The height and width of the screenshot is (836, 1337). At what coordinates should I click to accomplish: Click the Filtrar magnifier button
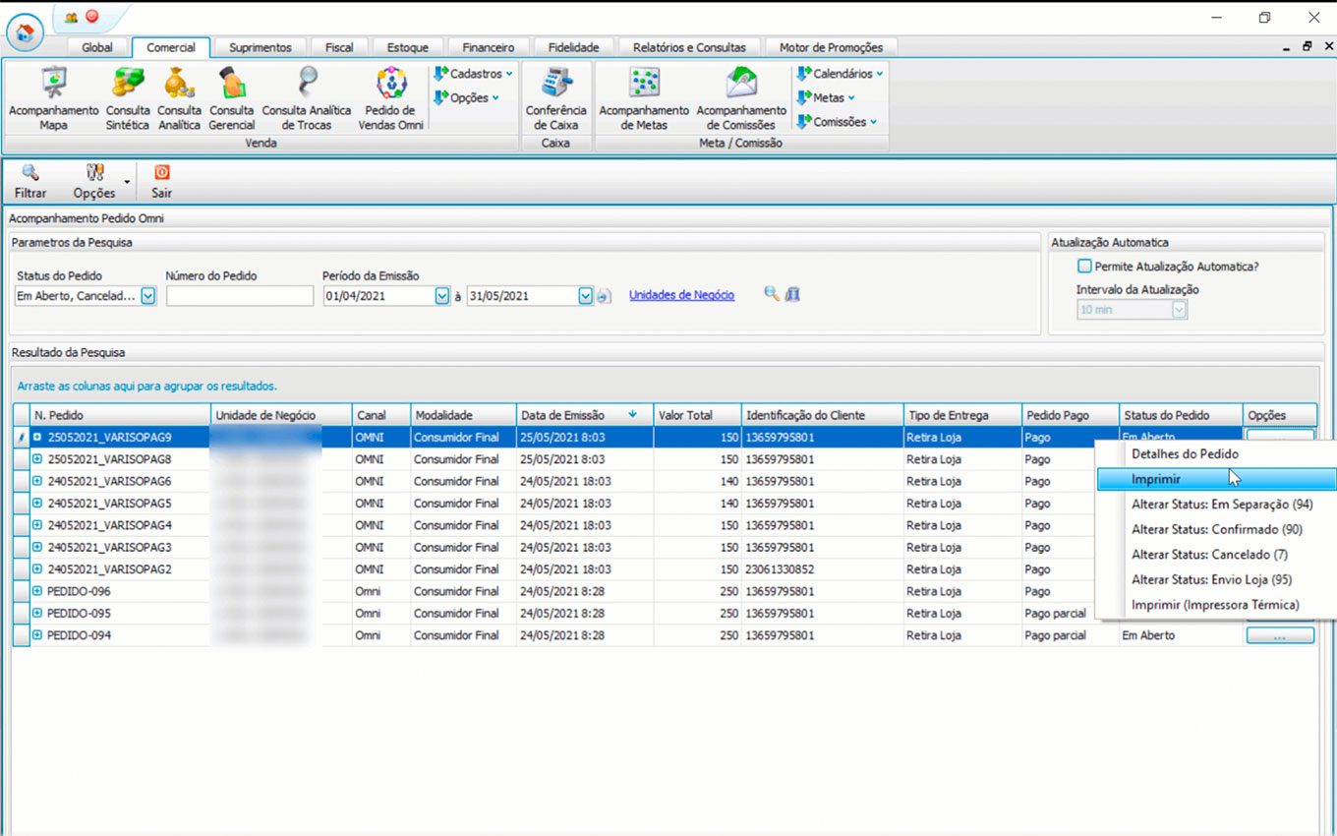(x=30, y=180)
